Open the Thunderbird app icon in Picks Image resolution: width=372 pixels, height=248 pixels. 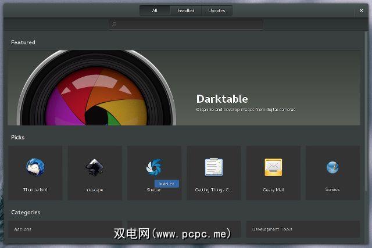click(35, 167)
